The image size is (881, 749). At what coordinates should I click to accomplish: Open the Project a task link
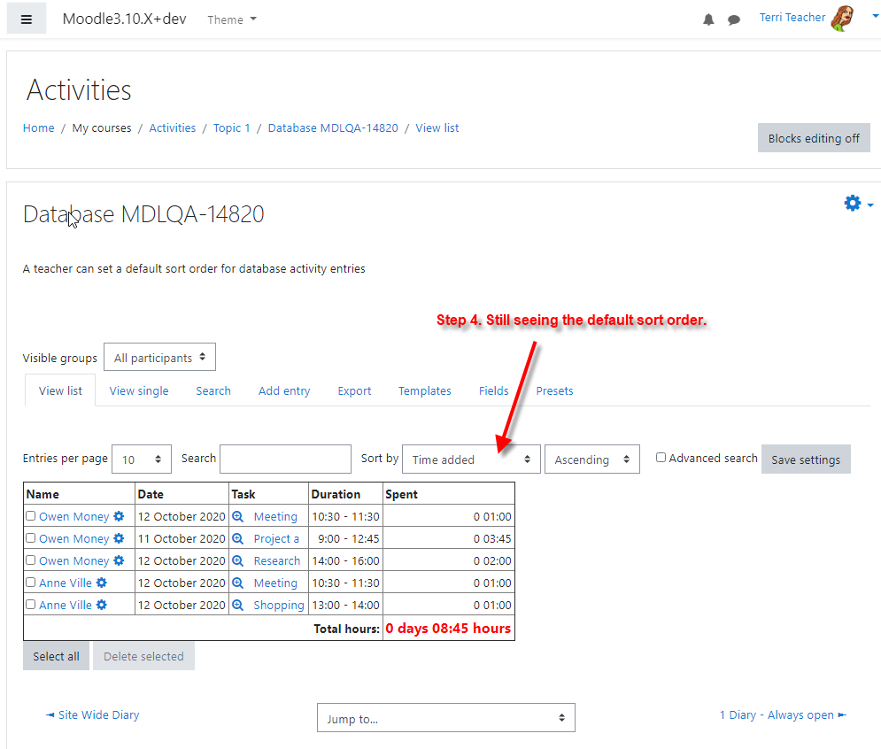[276, 538]
